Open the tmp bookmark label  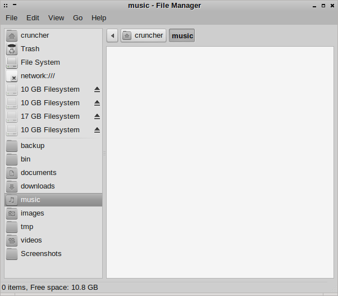click(27, 227)
